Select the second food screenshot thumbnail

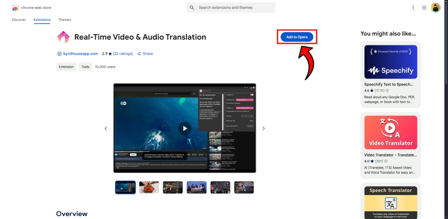point(149,187)
